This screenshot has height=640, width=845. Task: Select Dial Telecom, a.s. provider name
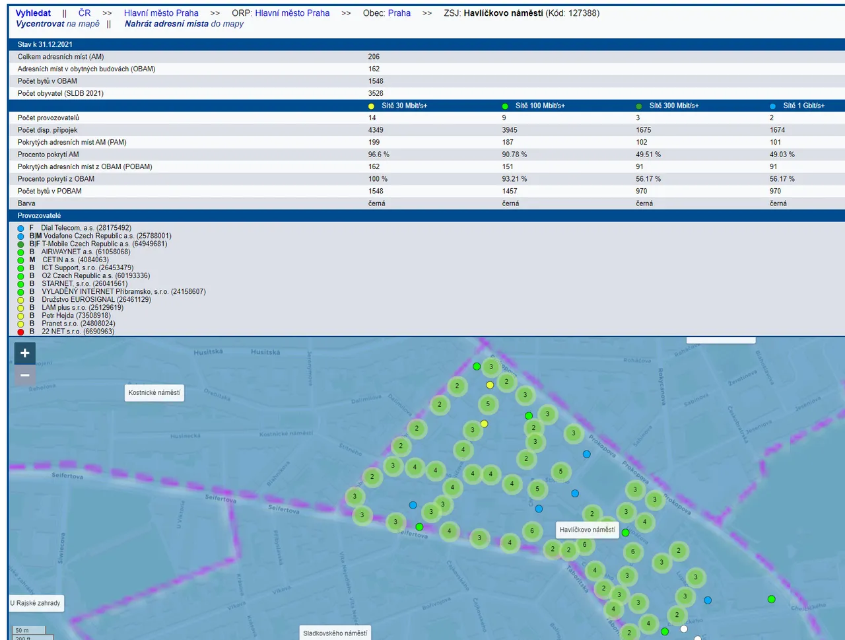[86, 228]
